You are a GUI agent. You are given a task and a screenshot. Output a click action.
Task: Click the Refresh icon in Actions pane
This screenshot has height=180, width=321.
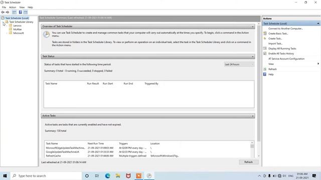265,69
